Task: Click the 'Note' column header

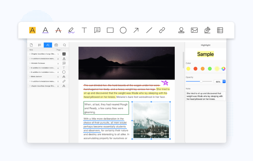Action: pyautogui.click(x=31, y=50)
